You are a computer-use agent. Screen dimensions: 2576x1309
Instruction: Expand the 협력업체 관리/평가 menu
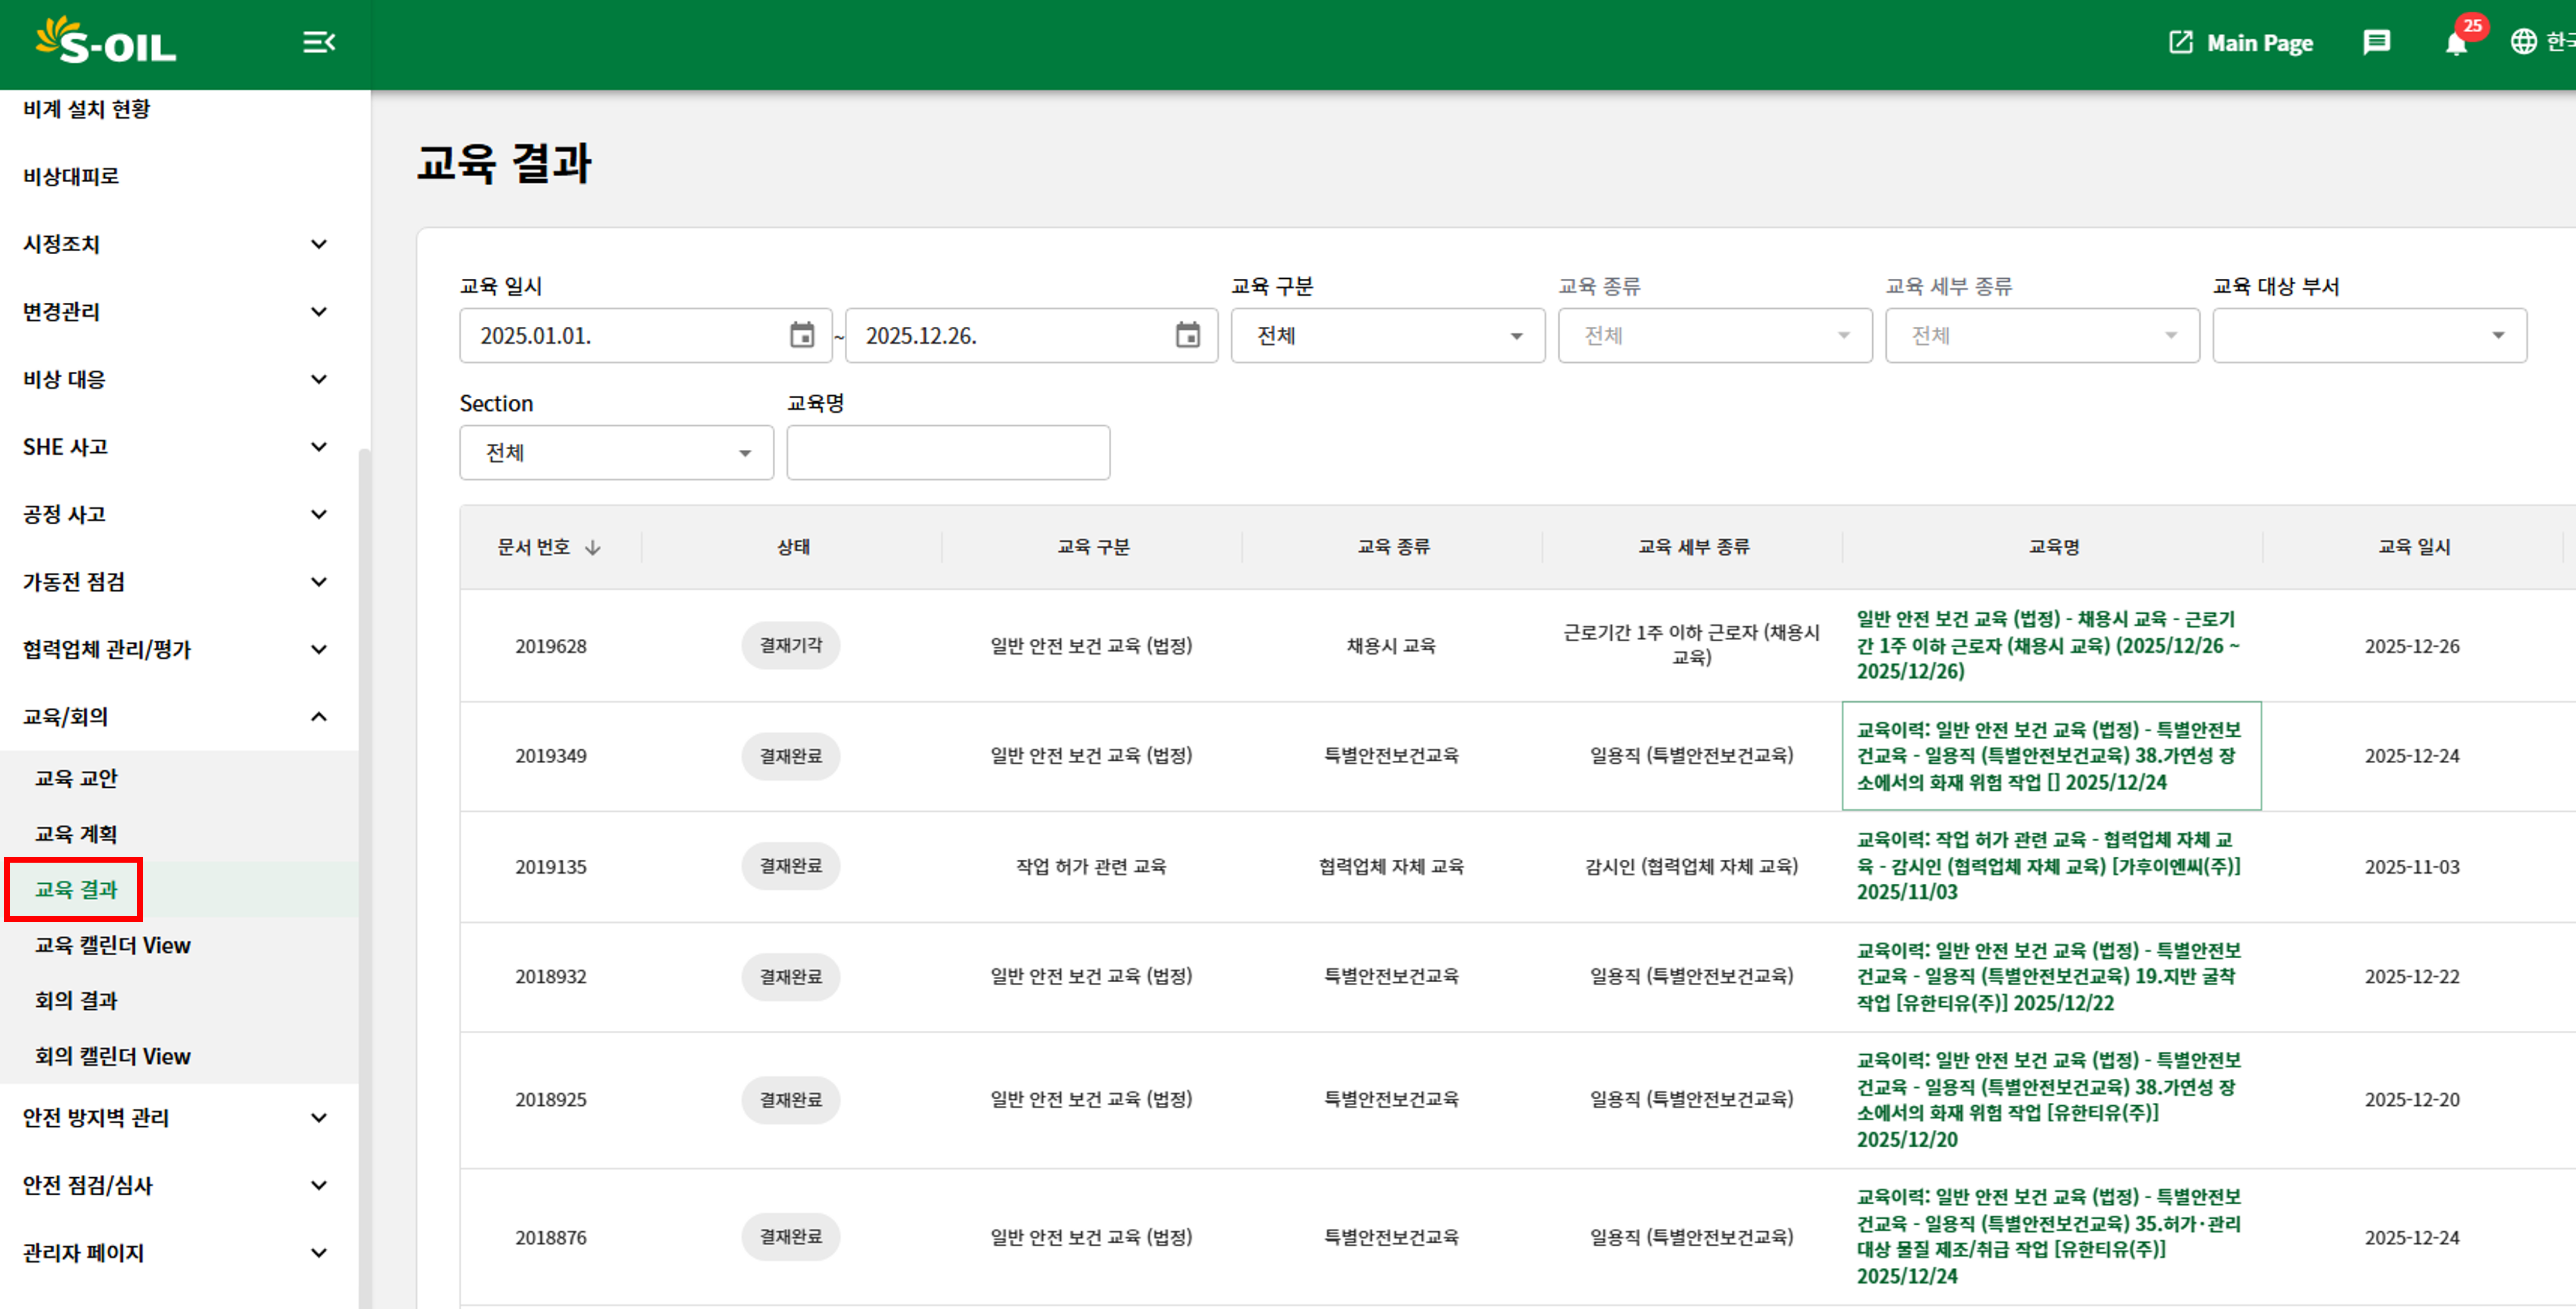tap(318, 650)
